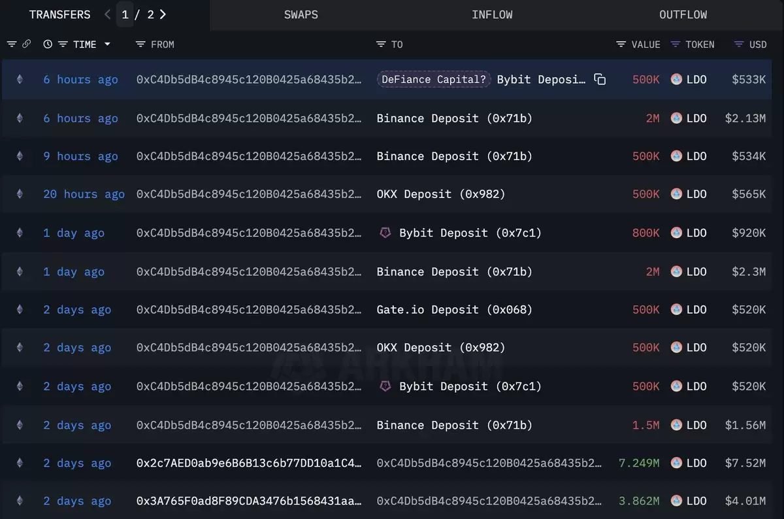Open the TOKEN column filter

(x=676, y=44)
